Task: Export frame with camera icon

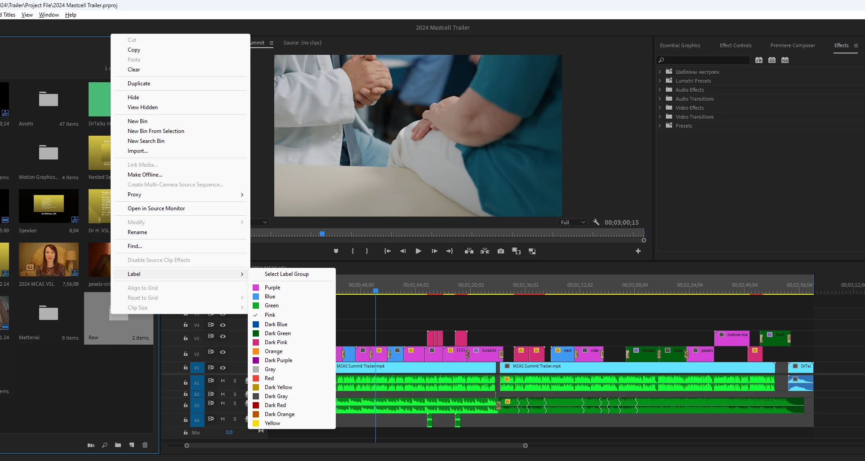Action: tap(501, 251)
